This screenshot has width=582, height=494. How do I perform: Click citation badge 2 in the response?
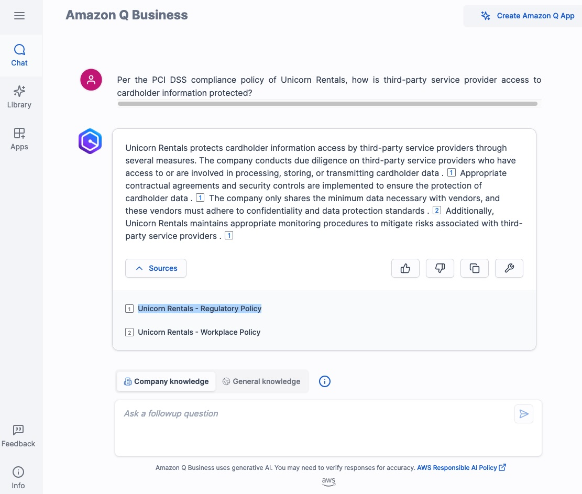click(437, 210)
